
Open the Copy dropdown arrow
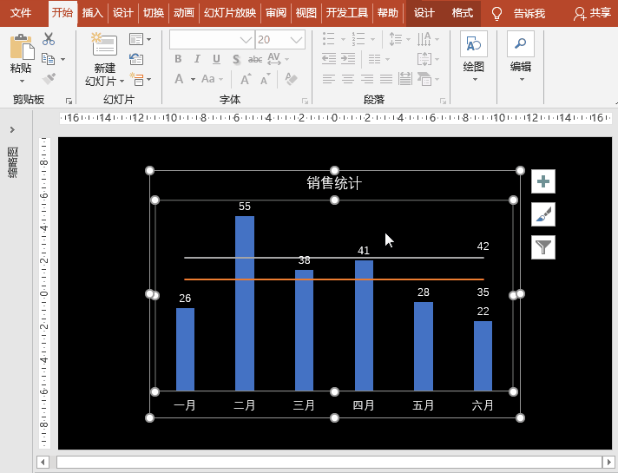[63, 60]
